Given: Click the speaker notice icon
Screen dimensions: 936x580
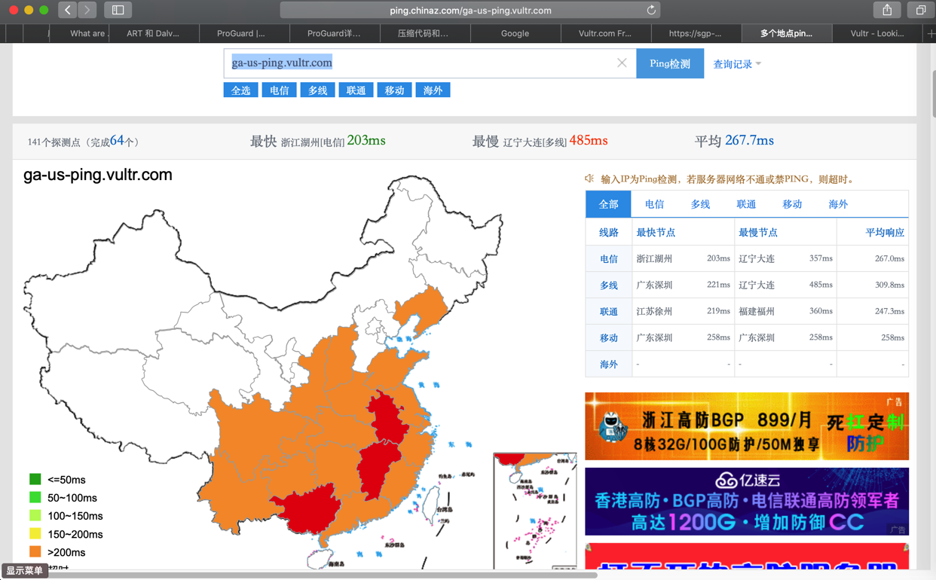Looking at the screenshot, I should pos(589,179).
